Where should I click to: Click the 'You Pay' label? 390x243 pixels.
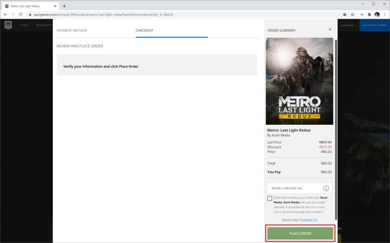point(274,172)
